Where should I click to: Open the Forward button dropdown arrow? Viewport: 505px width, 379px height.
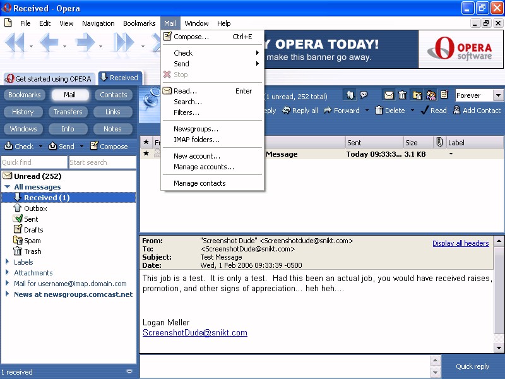coord(367,111)
